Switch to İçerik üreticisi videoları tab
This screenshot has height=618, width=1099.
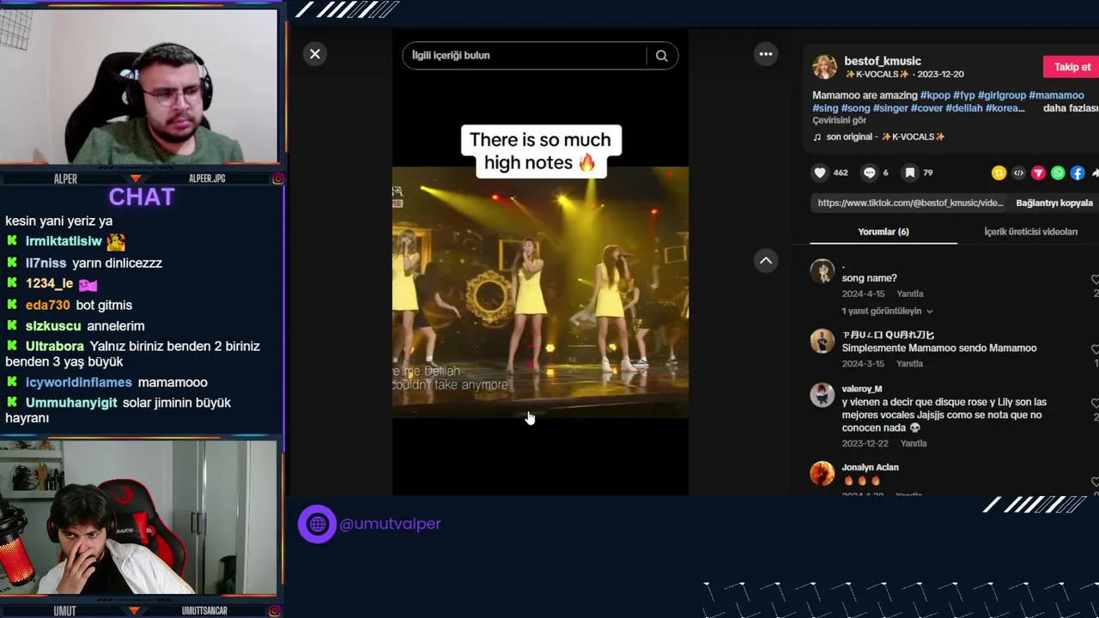click(x=1030, y=232)
